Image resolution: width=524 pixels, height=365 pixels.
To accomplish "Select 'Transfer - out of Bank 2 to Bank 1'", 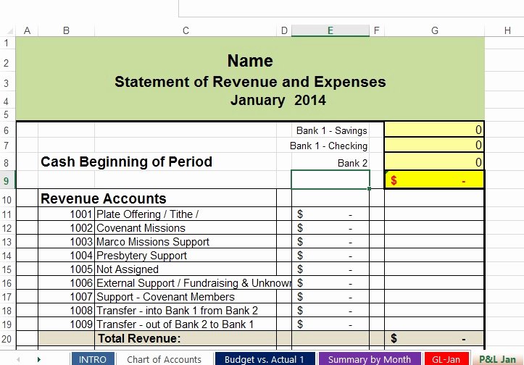I will (x=186, y=324).
